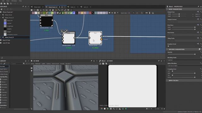
Task: Click the icon under the Explorer title
Action: coord(2,9)
